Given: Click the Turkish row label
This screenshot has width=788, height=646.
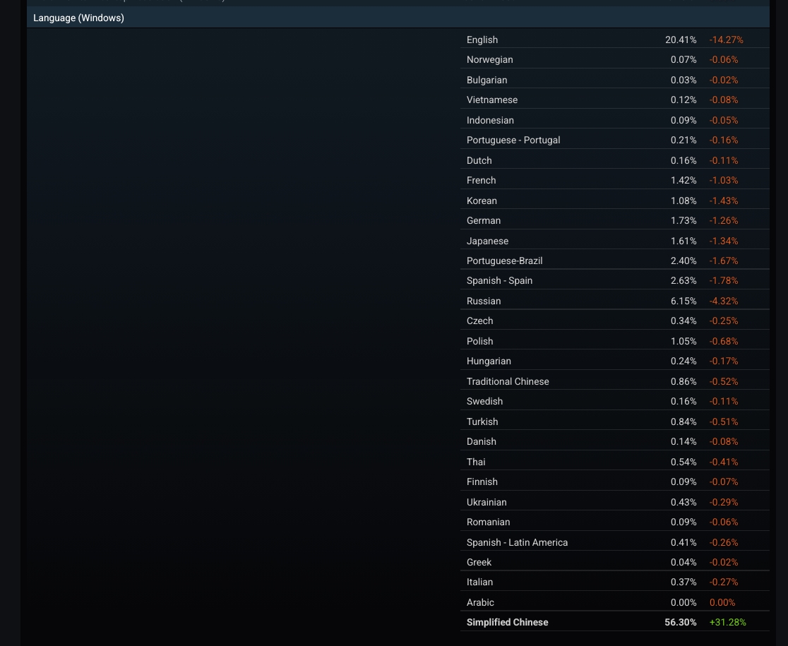Looking at the screenshot, I should coord(482,421).
